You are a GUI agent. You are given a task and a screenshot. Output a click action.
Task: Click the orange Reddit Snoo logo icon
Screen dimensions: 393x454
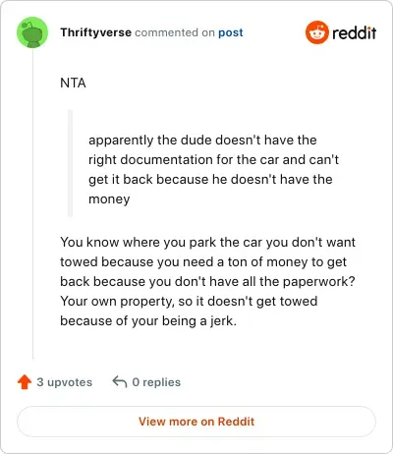tap(316, 32)
